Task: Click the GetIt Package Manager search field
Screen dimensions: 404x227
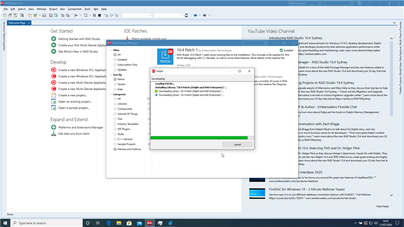Action: tap(255, 43)
